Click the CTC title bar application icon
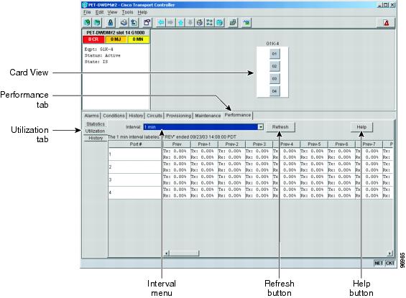The image size is (406, 298). coord(85,4)
